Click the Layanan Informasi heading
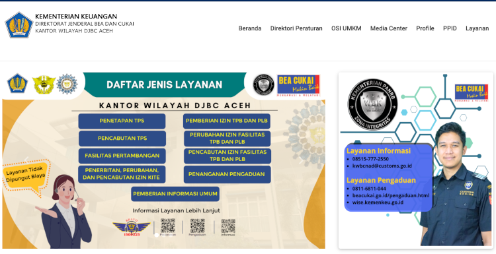The width and height of the screenshot is (496, 254). (x=378, y=151)
